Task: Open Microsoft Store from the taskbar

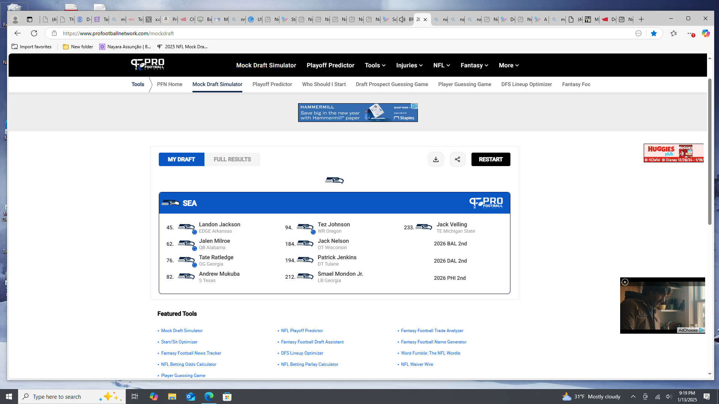Action: pos(227,397)
